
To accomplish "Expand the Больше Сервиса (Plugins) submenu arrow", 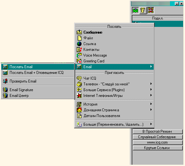I will (151, 90).
